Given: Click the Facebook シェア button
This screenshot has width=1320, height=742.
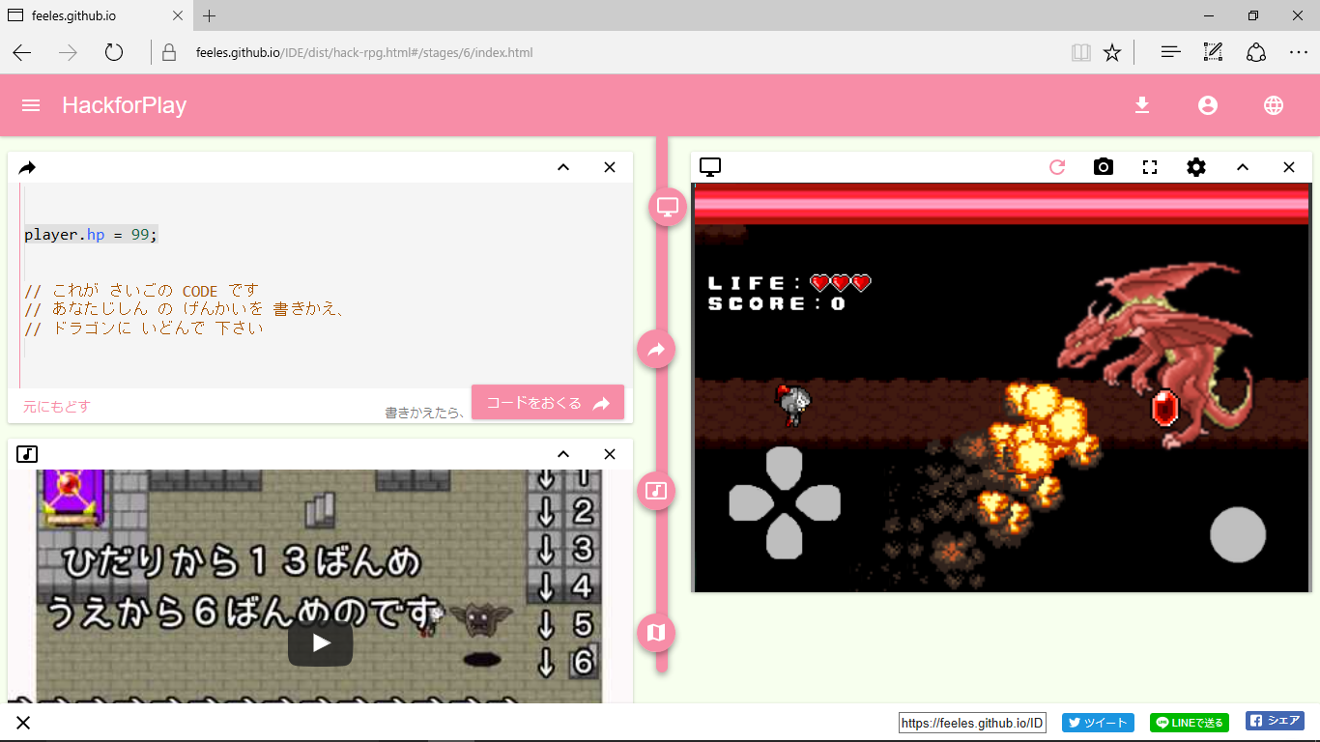Looking at the screenshot, I should tap(1276, 722).
